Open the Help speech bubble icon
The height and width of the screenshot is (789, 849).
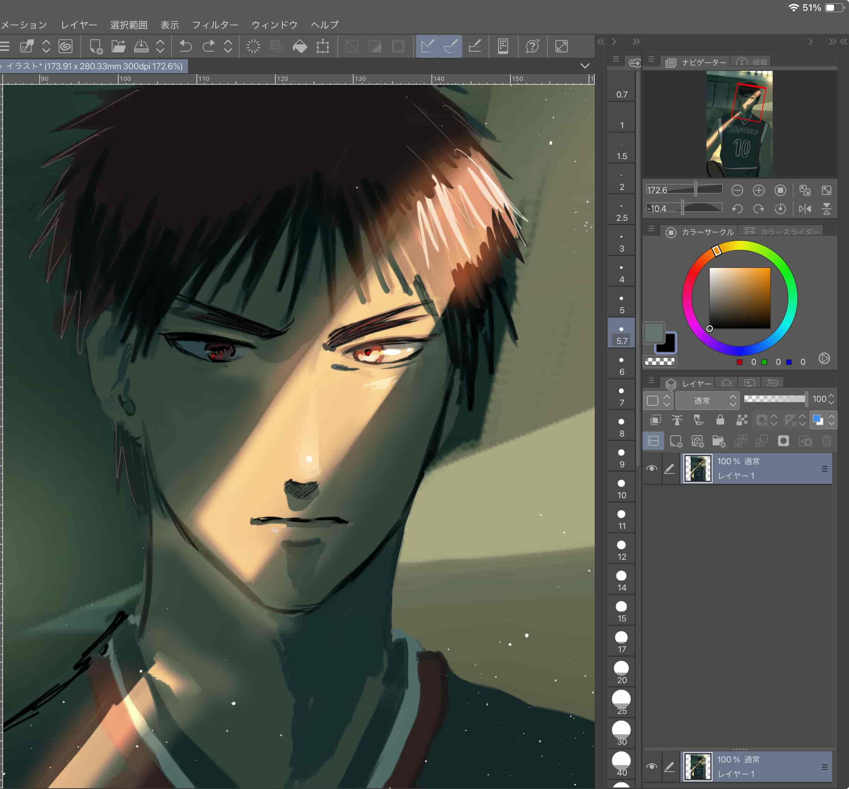pos(532,46)
